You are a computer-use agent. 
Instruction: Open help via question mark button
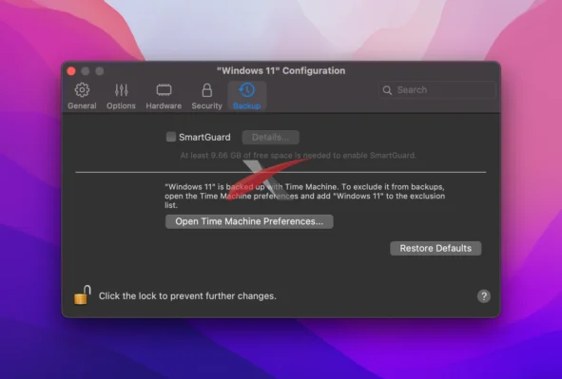[x=484, y=296]
